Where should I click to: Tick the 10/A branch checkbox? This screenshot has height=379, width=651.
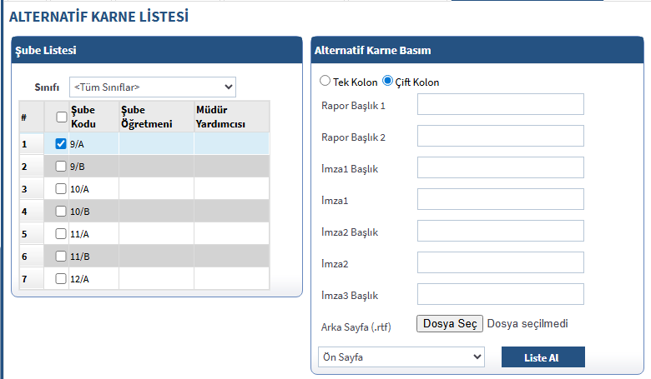coord(61,188)
